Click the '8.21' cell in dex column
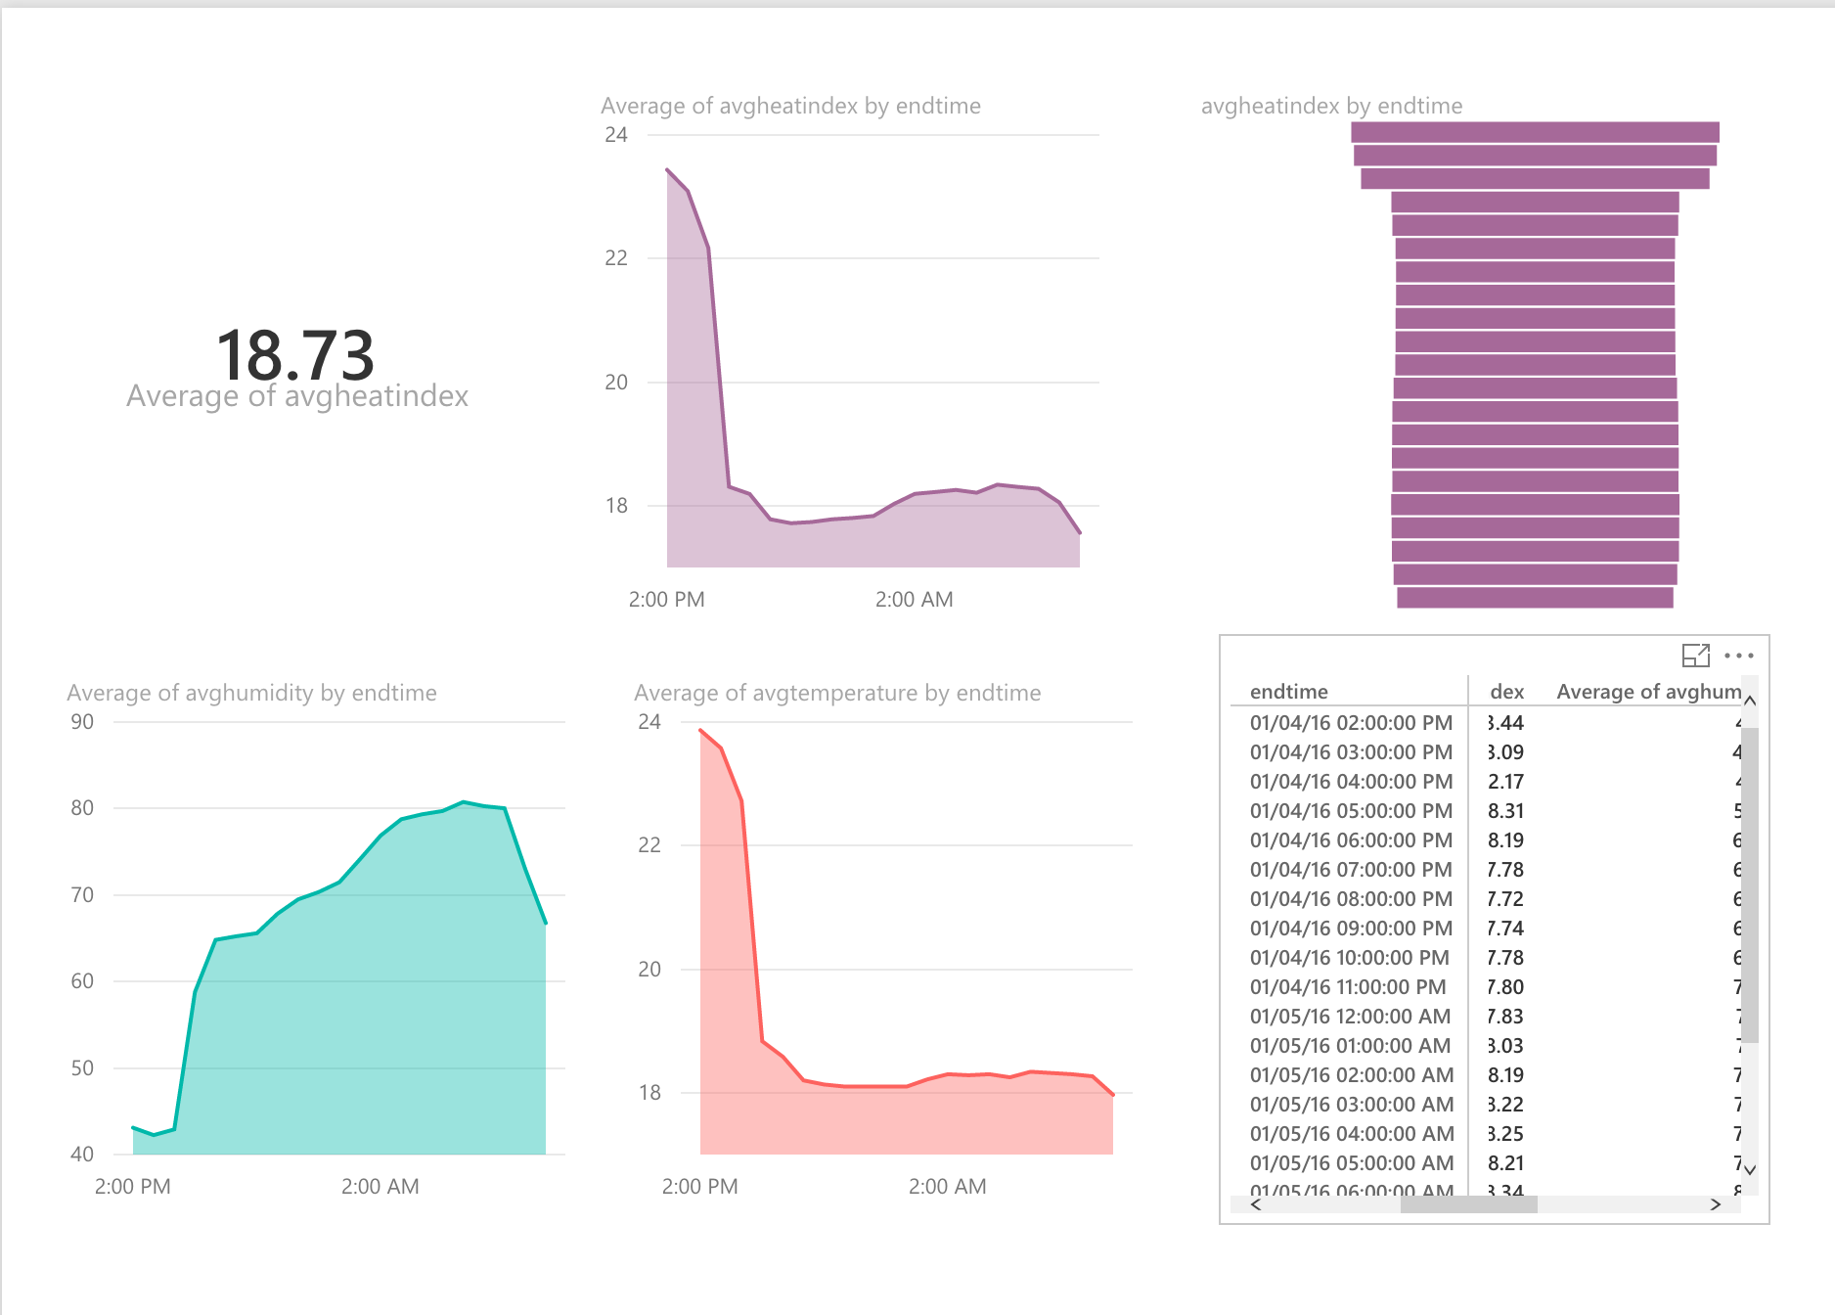Viewport: 1835px width, 1315px height. [x=1506, y=1163]
